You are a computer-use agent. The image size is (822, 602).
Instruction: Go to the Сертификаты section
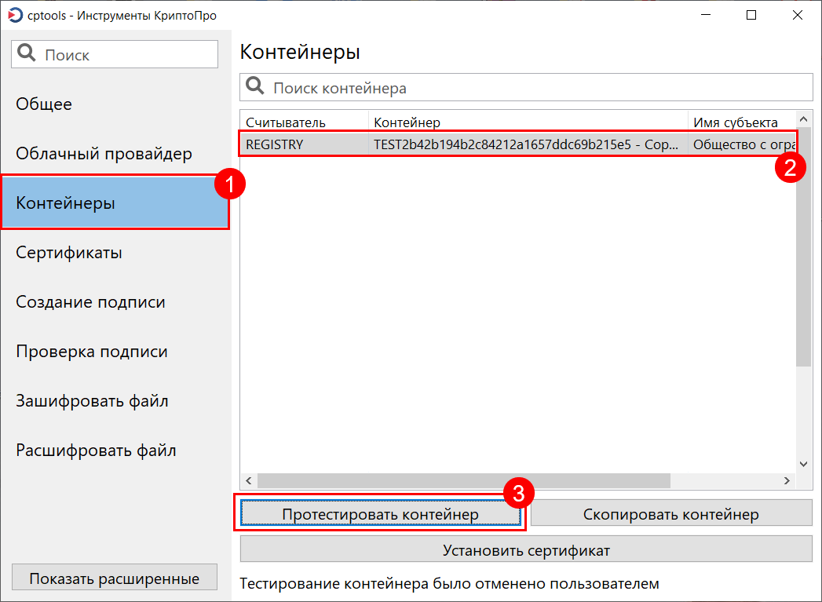coord(69,253)
